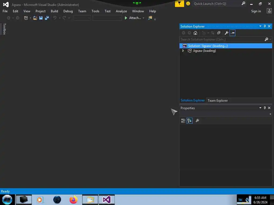274x205 pixels.
Task: Open the Project menu
Action: pos(41,11)
